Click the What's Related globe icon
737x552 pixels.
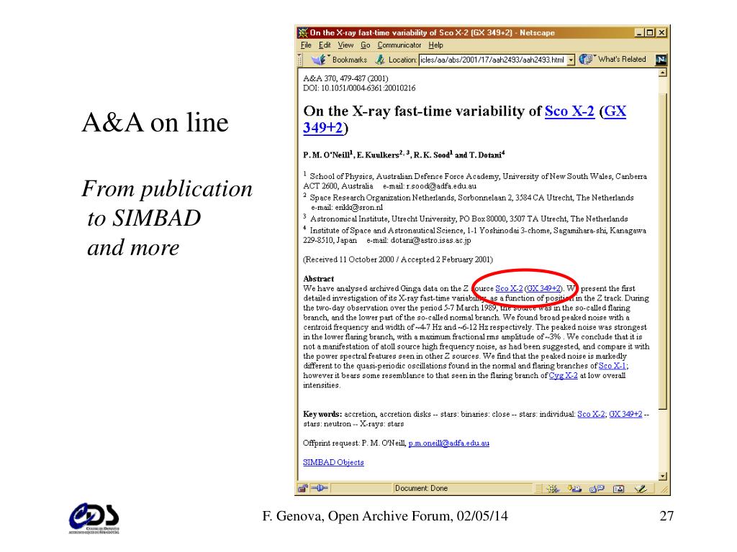(586, 59)
